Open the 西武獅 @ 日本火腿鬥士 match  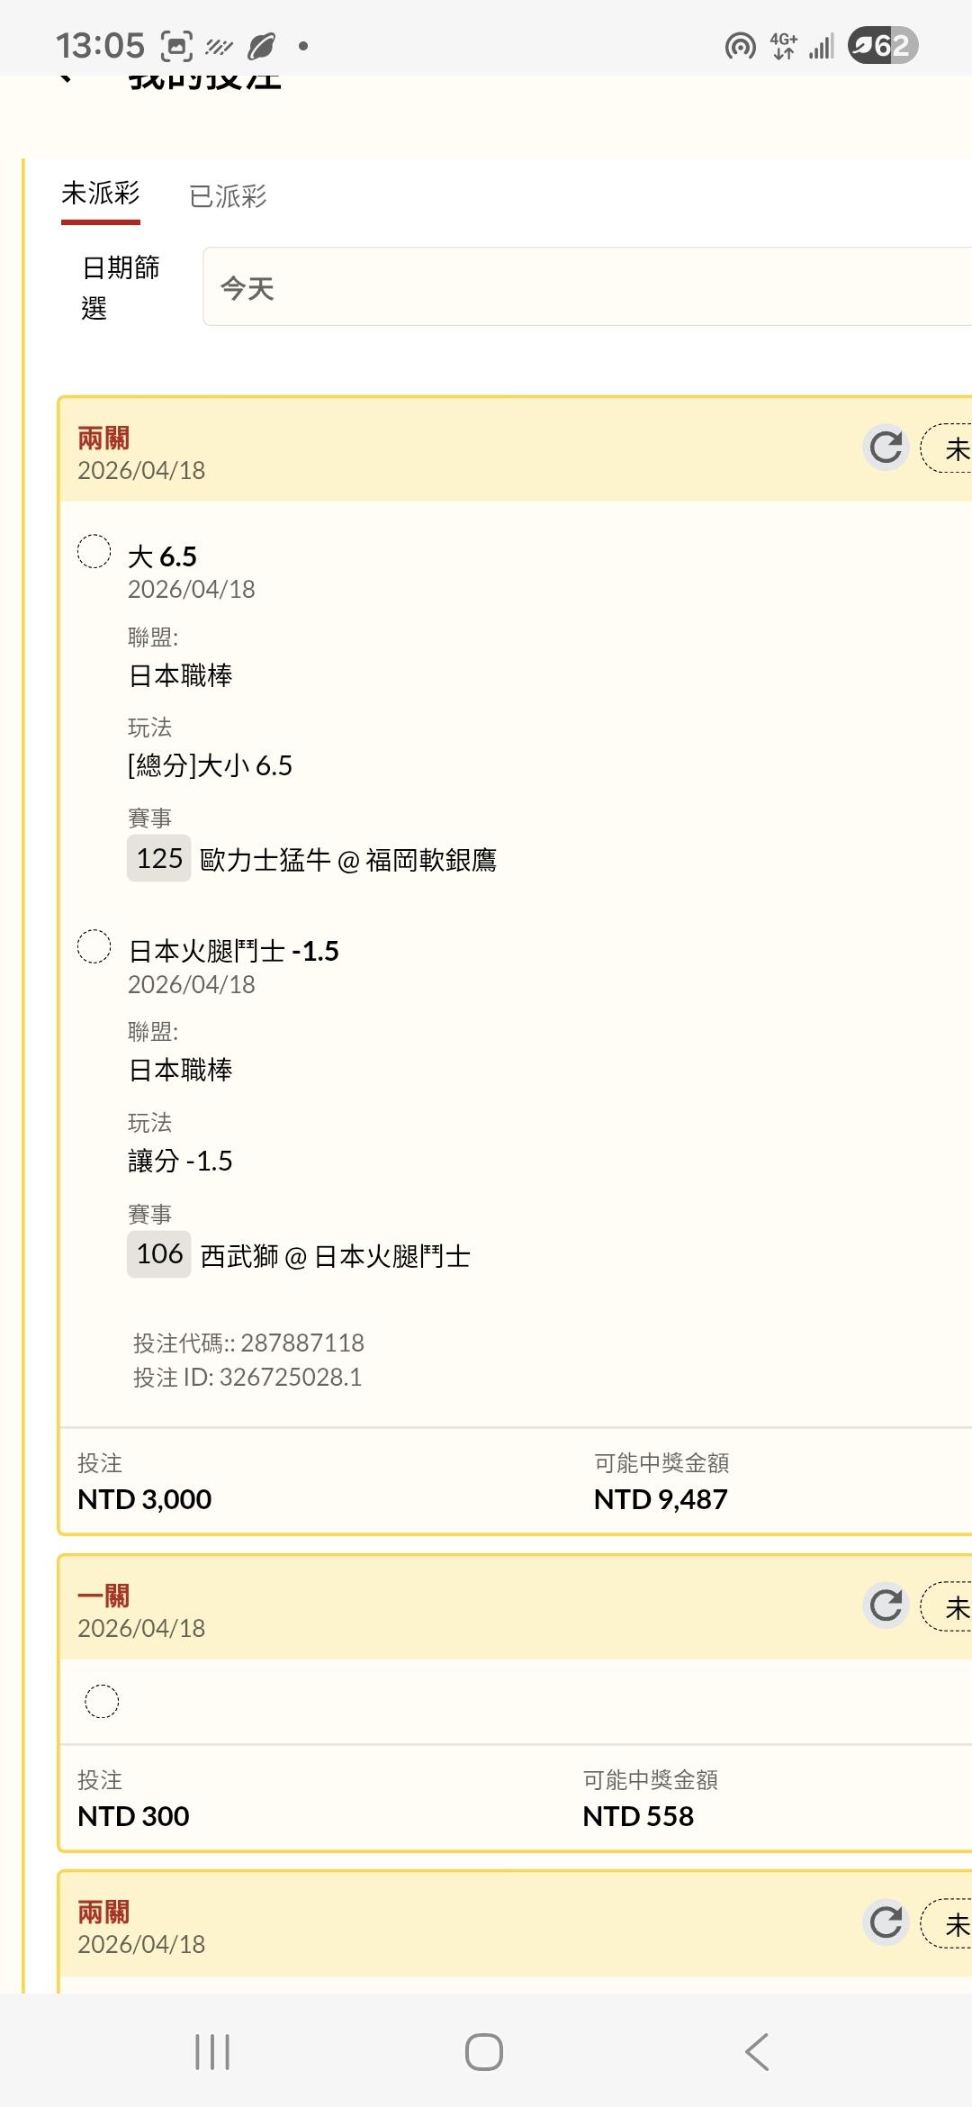[x=335, y=1256]
